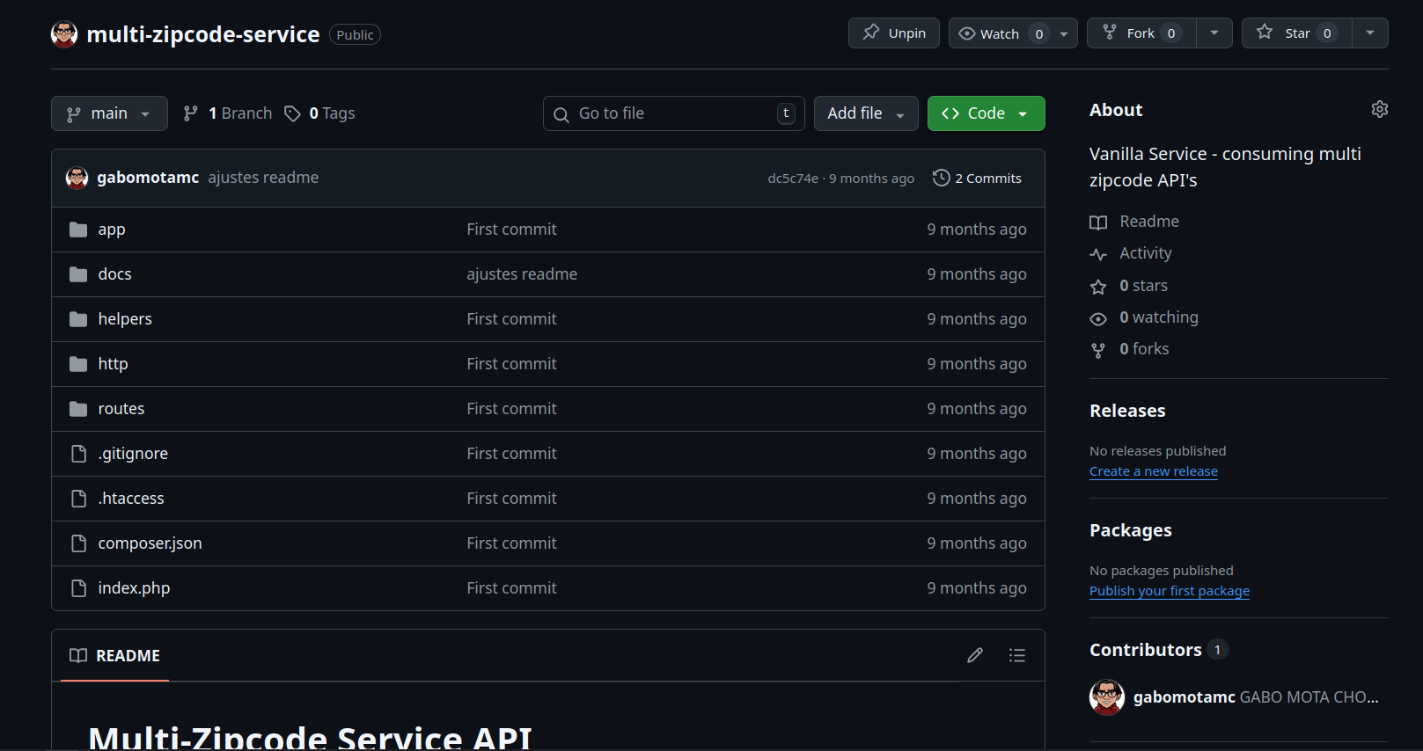Open the Activity link in About

click(x=1145, y=253)
